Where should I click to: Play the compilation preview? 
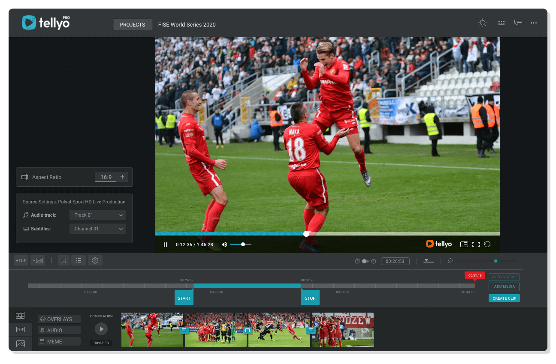pyautogui.click(x=101, y=329)
